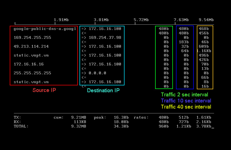Click peak total 34.3Kb
The image size is (231, 150).
coord(121,126)
